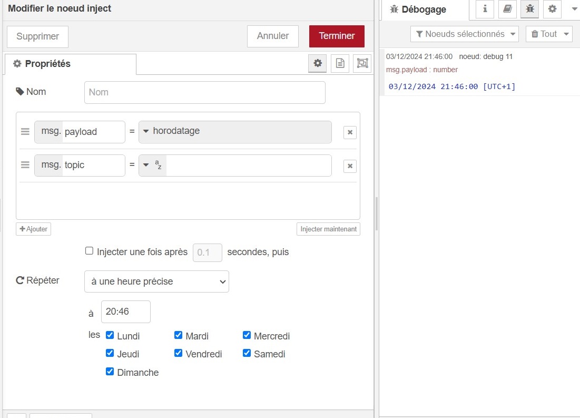The image size is (580, 418).
Task: Open the node description document icon
Action: point(340,63)
